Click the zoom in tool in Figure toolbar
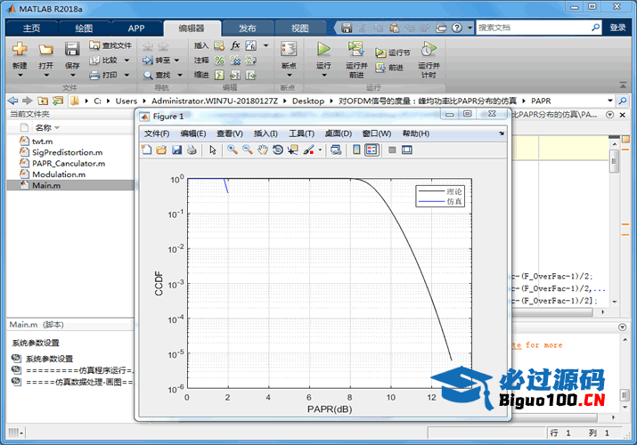Screen dimensions: 637x445 [232, 150]
